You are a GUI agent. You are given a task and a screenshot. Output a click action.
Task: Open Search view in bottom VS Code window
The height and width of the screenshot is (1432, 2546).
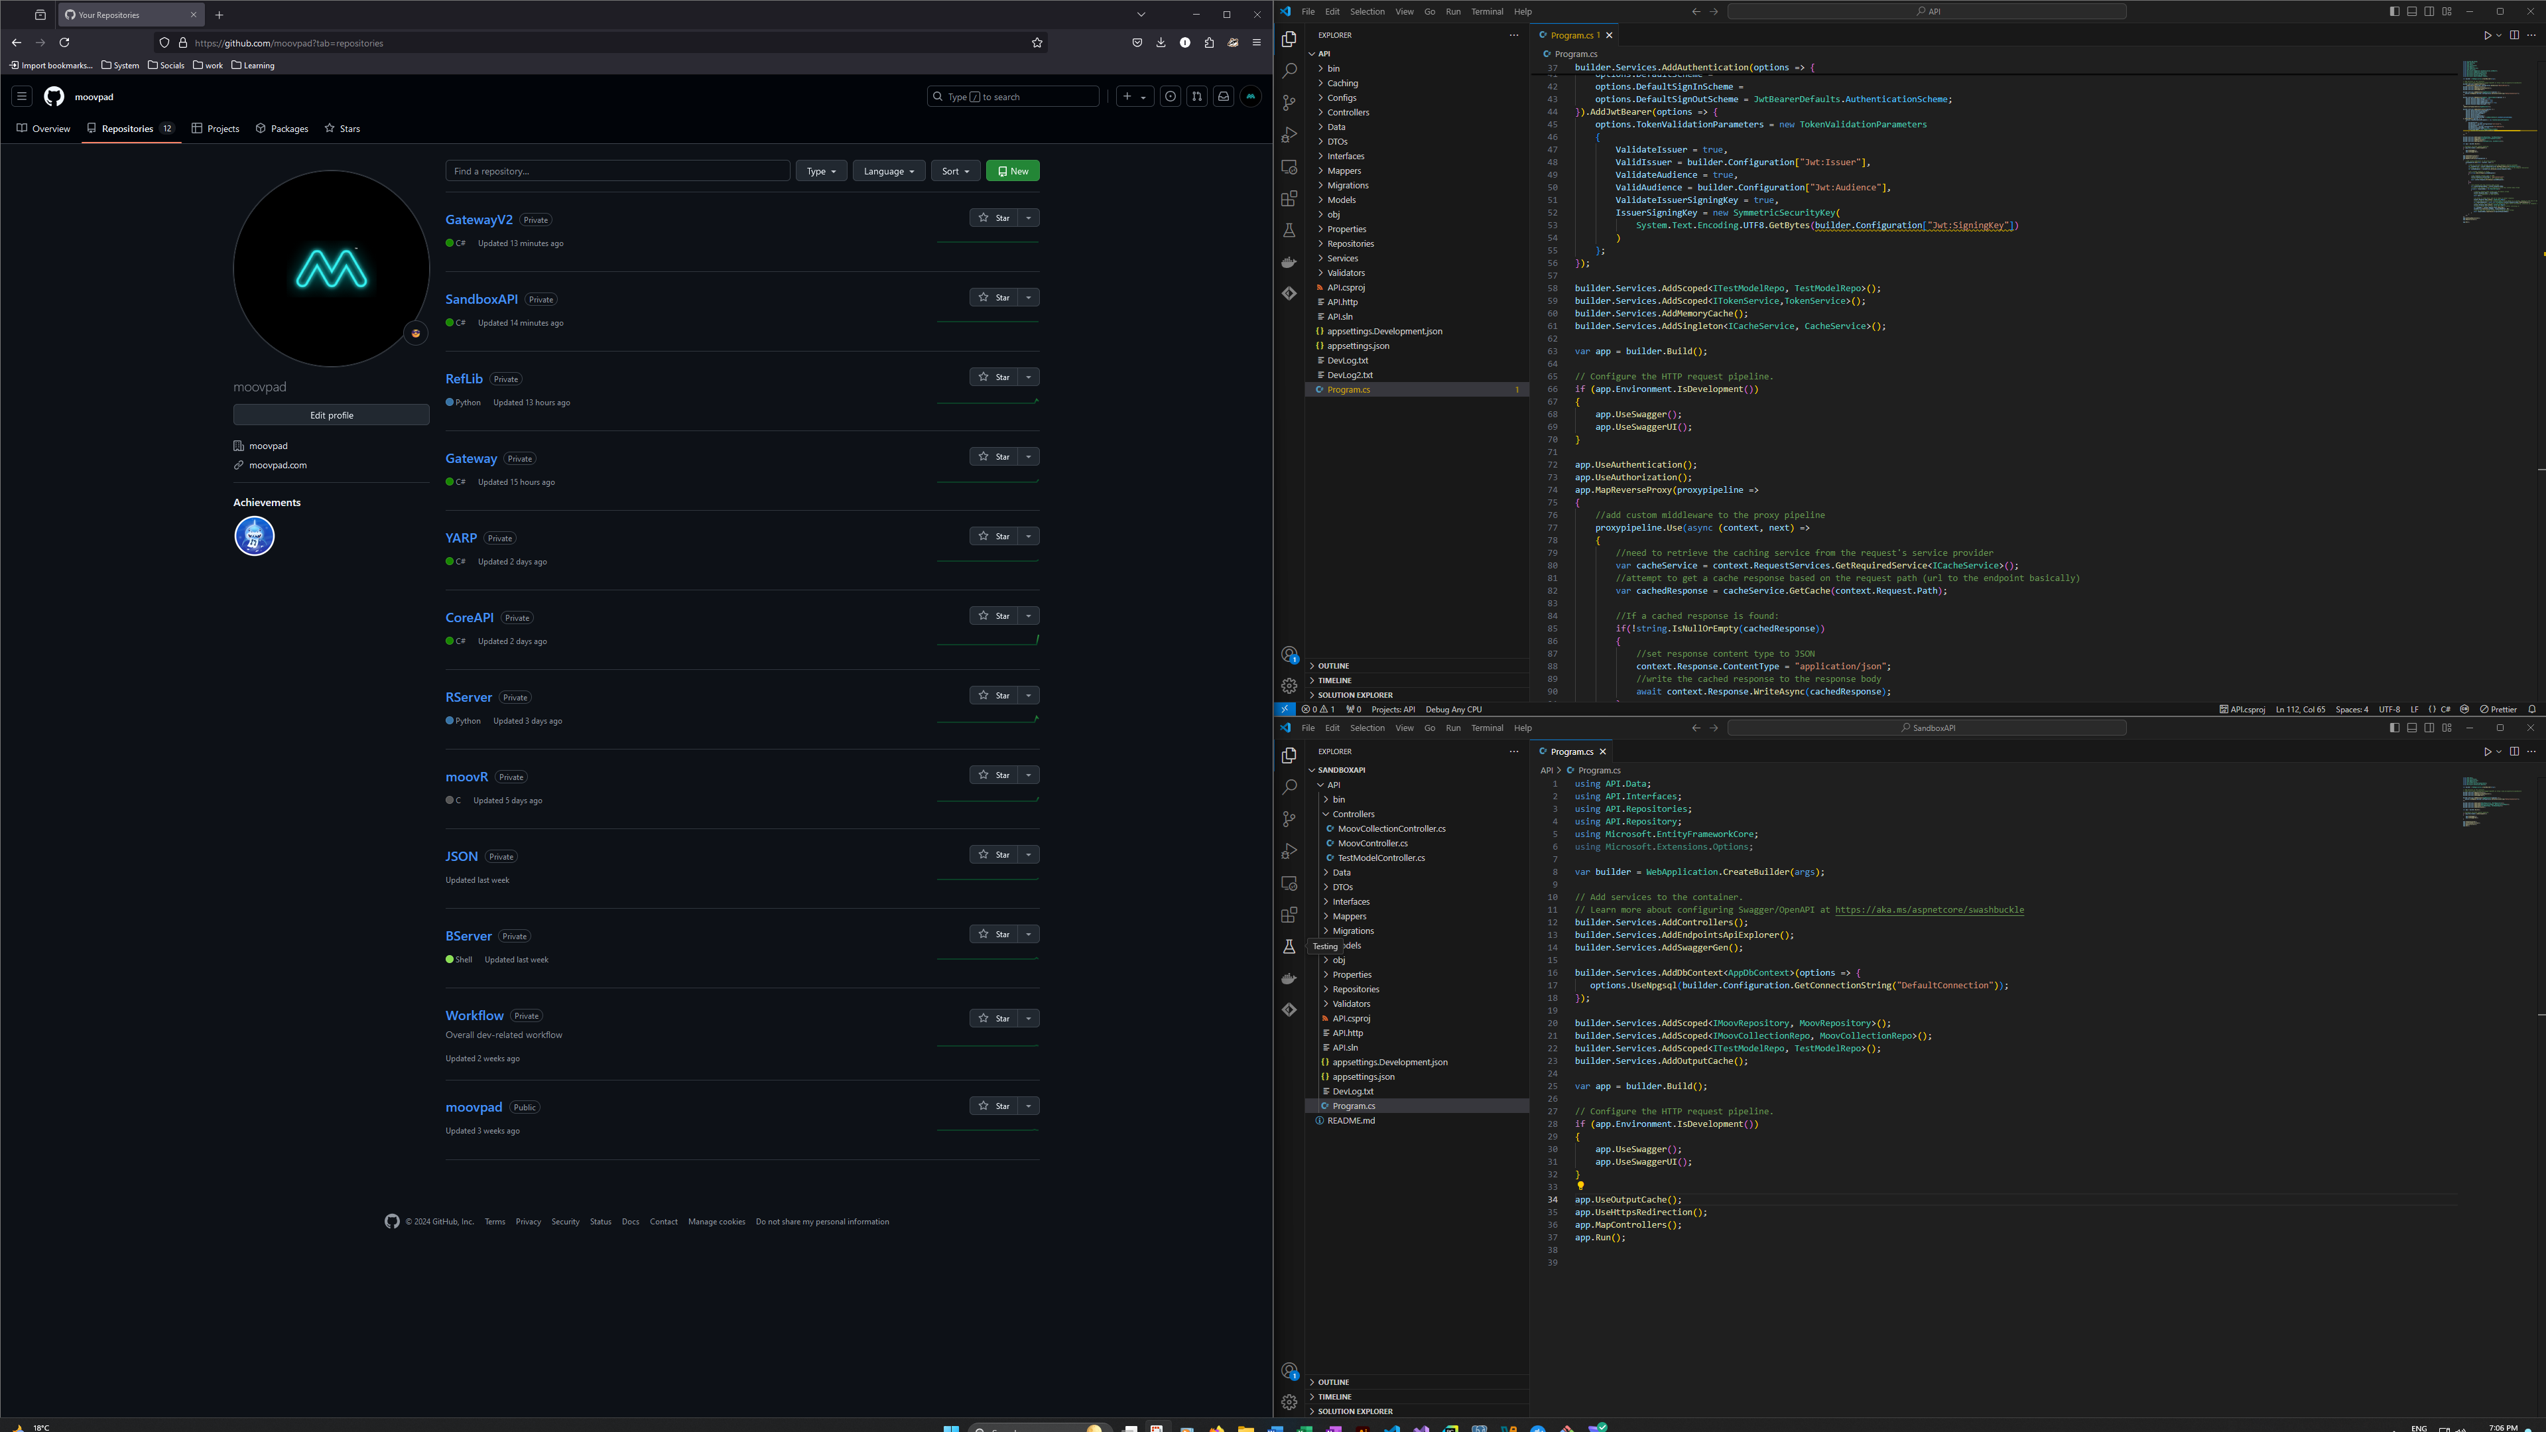1289,788
